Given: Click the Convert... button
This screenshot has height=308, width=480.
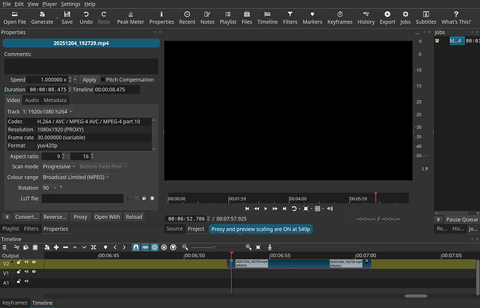Looking at the screenshot, I should 26,217.
